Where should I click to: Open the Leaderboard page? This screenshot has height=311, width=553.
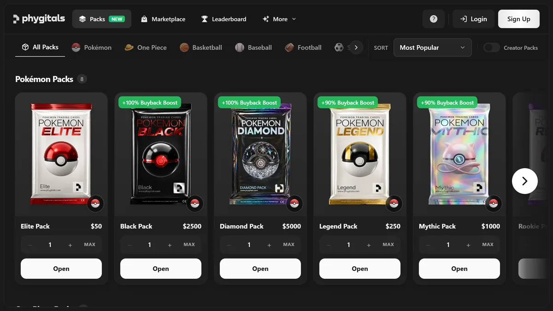click(224, 19)
